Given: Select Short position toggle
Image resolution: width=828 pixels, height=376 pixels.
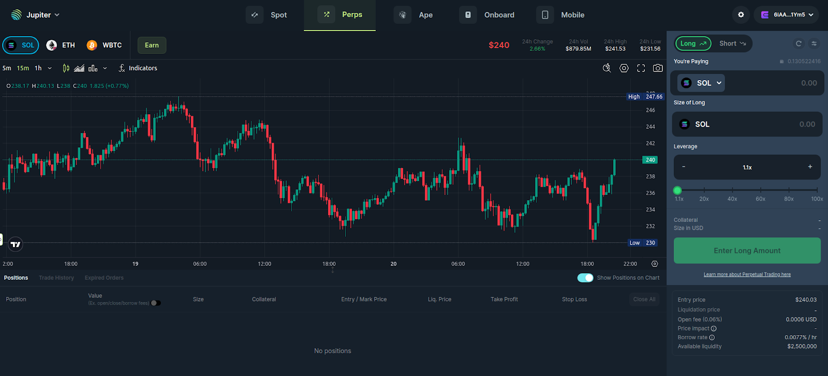Looking at the screenshot, I should 732,43.
